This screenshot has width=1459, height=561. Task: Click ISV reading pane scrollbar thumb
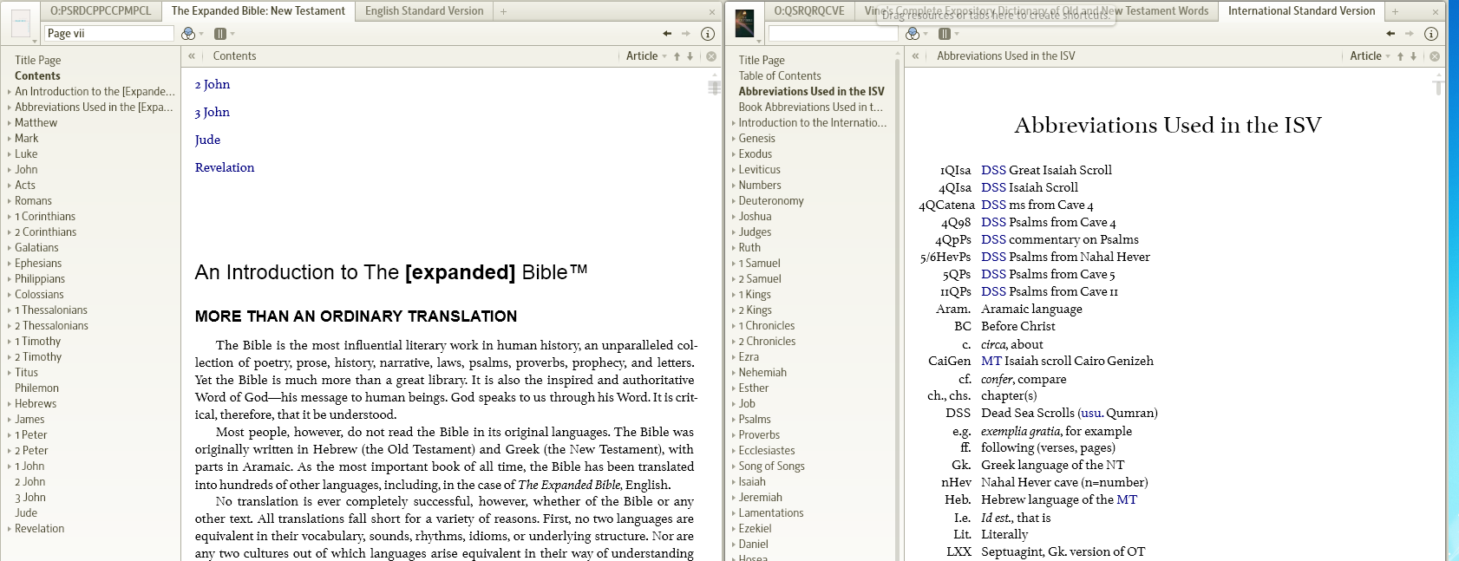(1438, 88)
